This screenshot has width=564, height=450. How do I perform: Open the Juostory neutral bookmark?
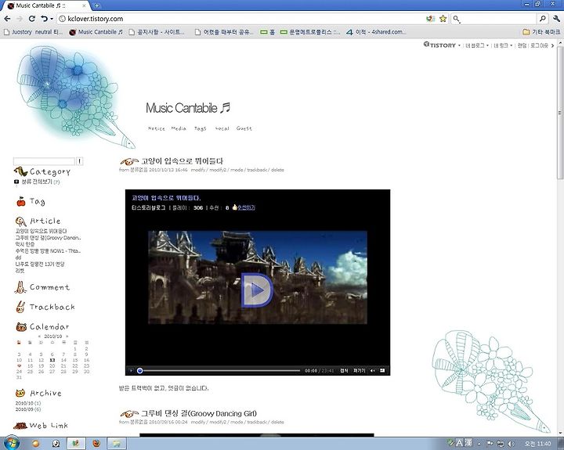click(x=33, y=32)
